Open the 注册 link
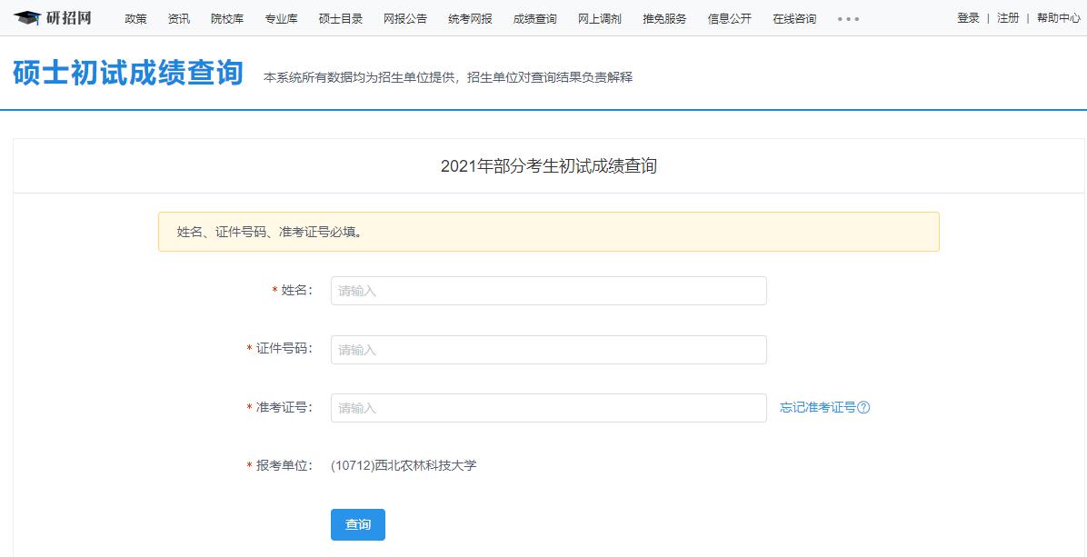 click(1008, 18)
